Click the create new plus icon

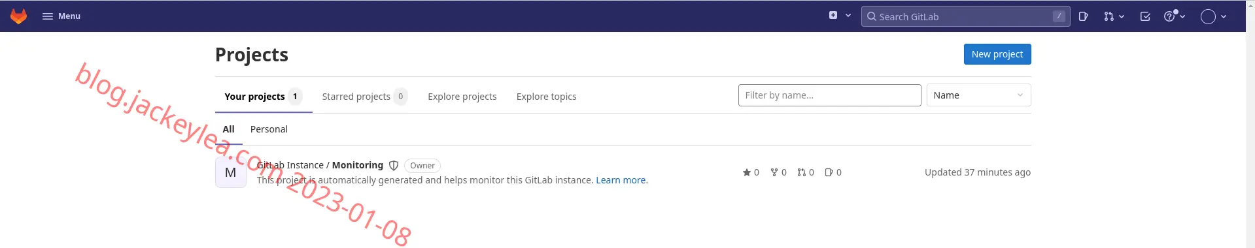coord(833,15)
